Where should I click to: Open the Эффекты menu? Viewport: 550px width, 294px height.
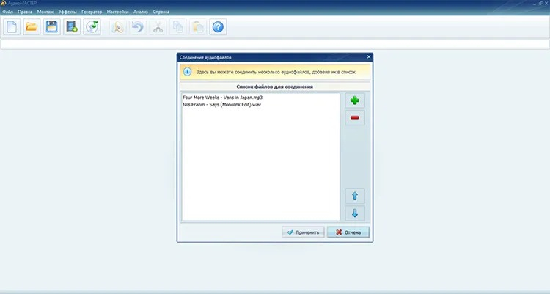click(67, 12)
